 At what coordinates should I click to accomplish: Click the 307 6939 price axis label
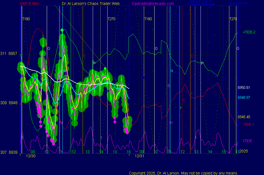(x=9, y=152)
